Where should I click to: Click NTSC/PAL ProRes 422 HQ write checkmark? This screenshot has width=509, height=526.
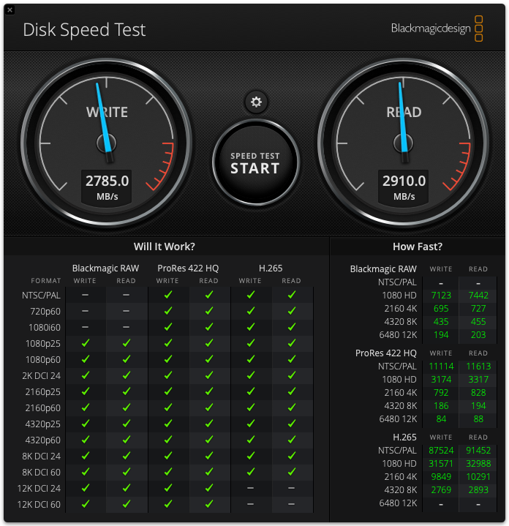tap(168, 295)
